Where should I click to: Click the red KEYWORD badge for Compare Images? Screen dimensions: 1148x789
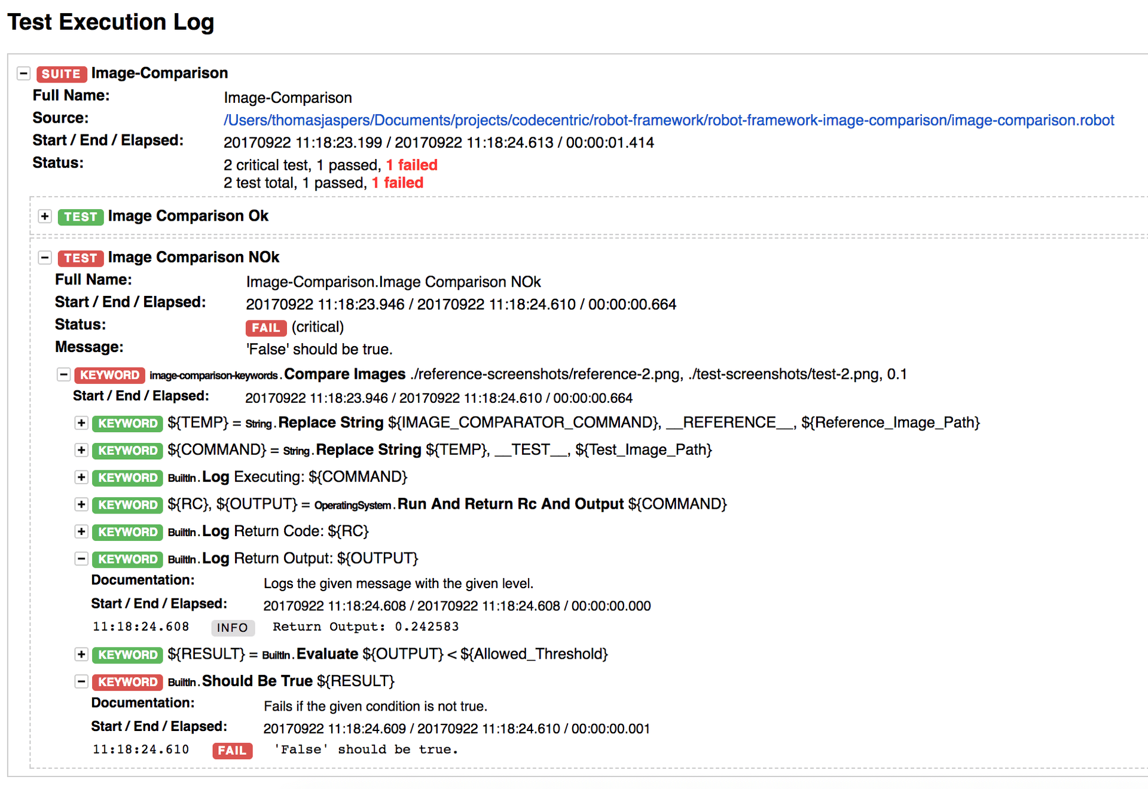[109, 375]
